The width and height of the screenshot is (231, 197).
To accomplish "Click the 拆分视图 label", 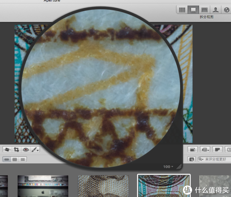I will (206, 17).
